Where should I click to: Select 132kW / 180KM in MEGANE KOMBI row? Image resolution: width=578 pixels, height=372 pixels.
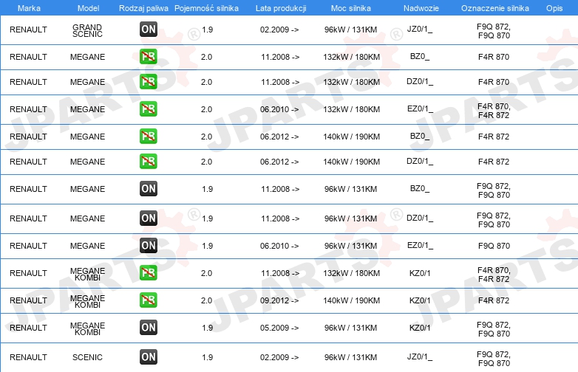351,273
